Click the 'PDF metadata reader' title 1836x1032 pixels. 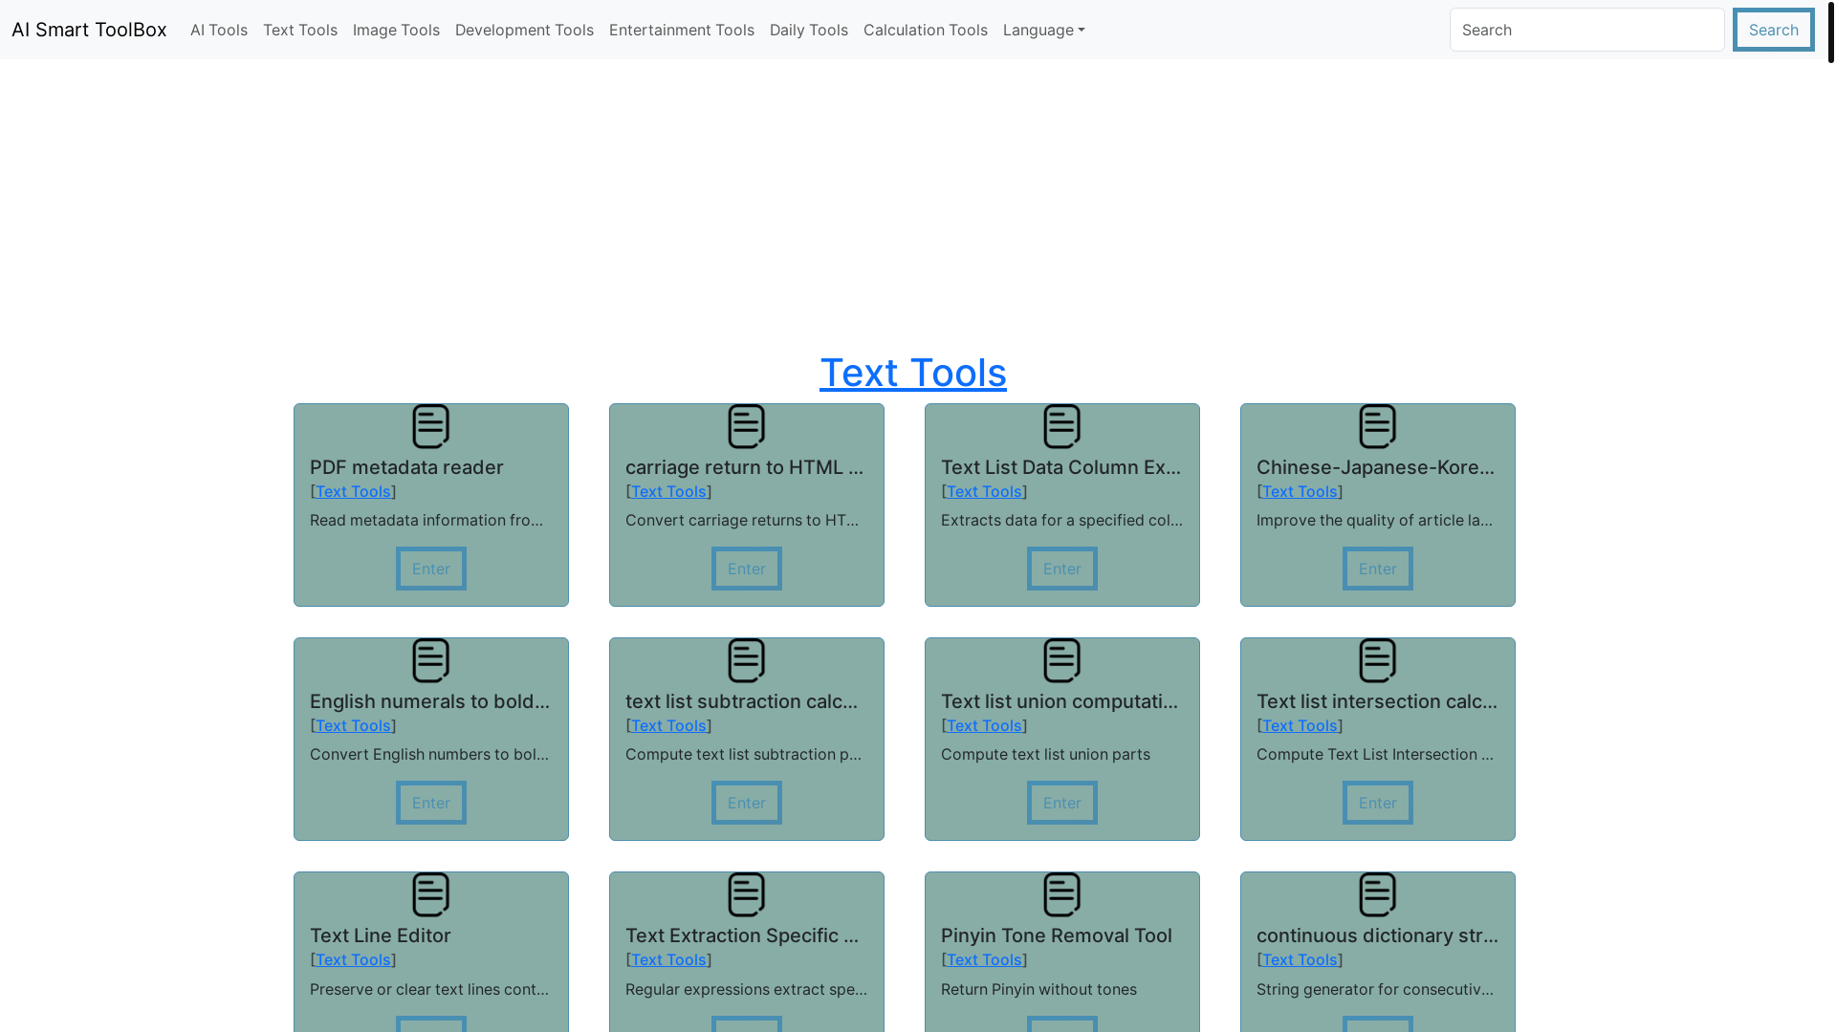(406, 467)
